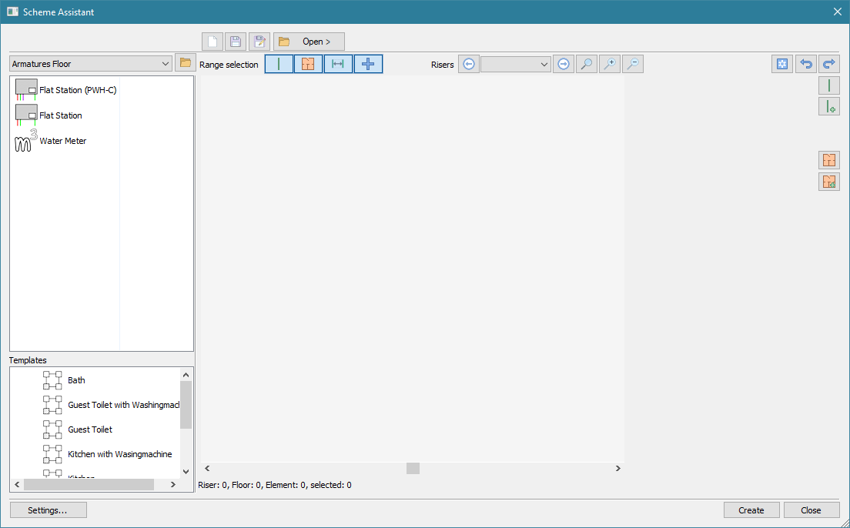Click the 'Range selection' label
850x528 pixels.
pyautogui.click(x=229, y=65)
